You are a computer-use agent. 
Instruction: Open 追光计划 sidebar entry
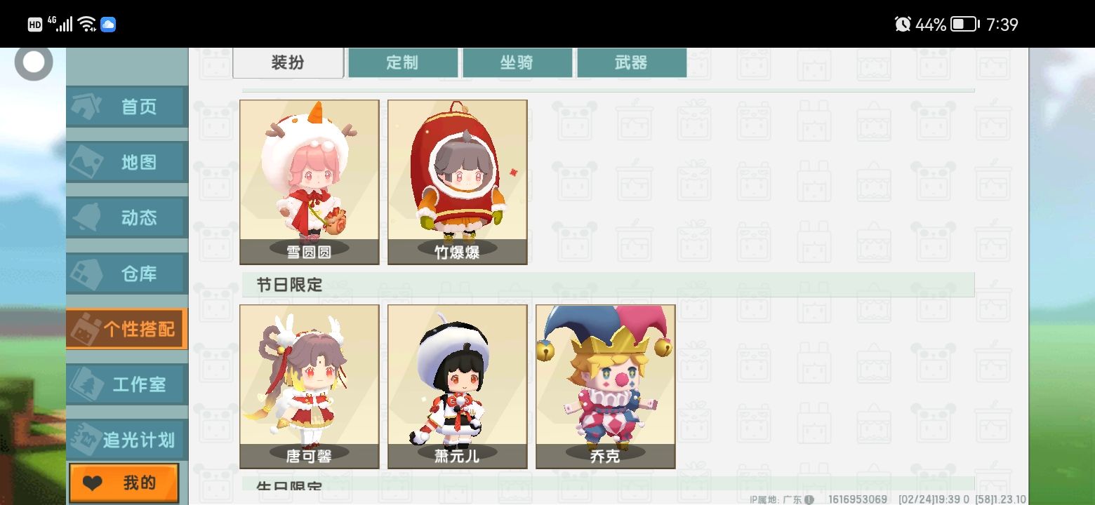click(127, 440)
